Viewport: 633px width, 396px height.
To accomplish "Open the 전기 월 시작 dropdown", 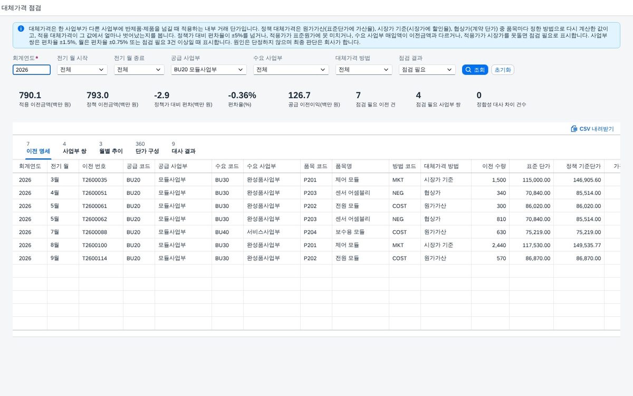I will click(82, 70).
